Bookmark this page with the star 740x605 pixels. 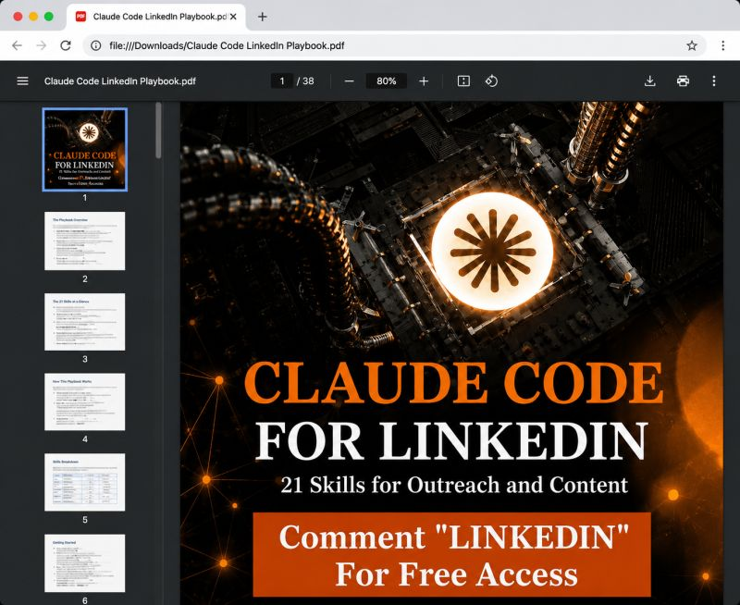(691, 45)
